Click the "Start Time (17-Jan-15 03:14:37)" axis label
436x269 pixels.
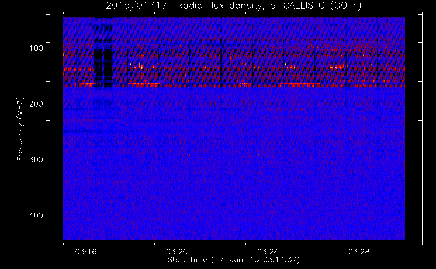coord(234,260)
